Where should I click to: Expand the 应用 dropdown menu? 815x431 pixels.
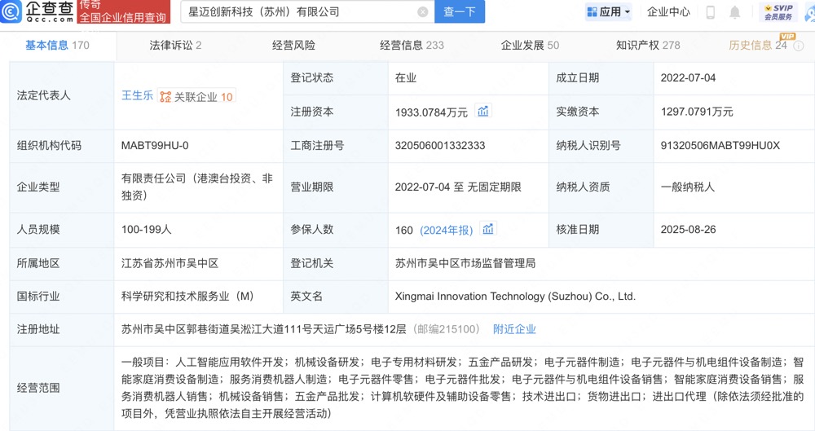609,12
